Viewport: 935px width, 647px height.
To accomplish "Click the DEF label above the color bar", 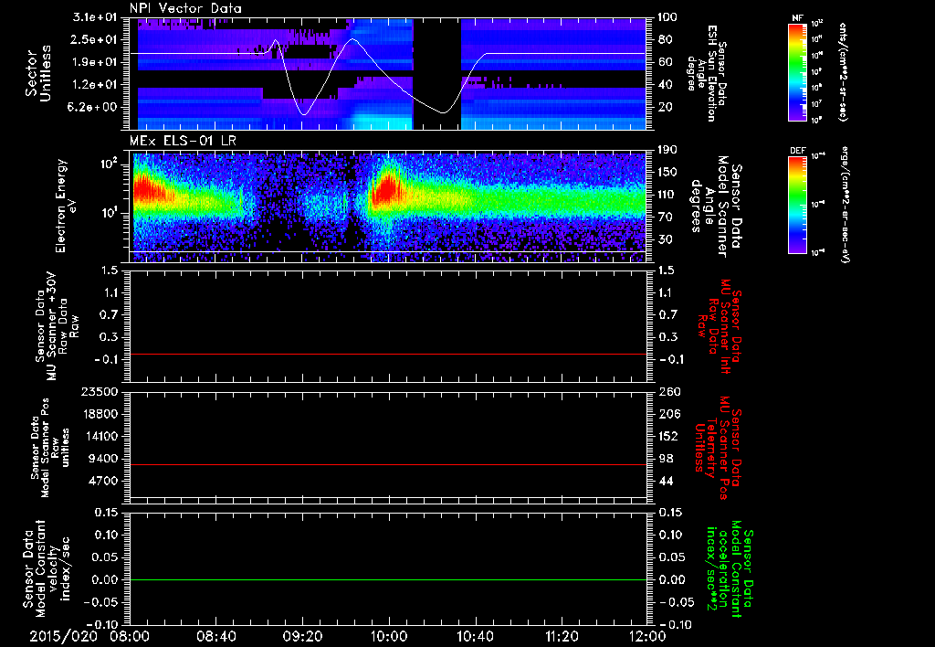I will coord(798,151).
